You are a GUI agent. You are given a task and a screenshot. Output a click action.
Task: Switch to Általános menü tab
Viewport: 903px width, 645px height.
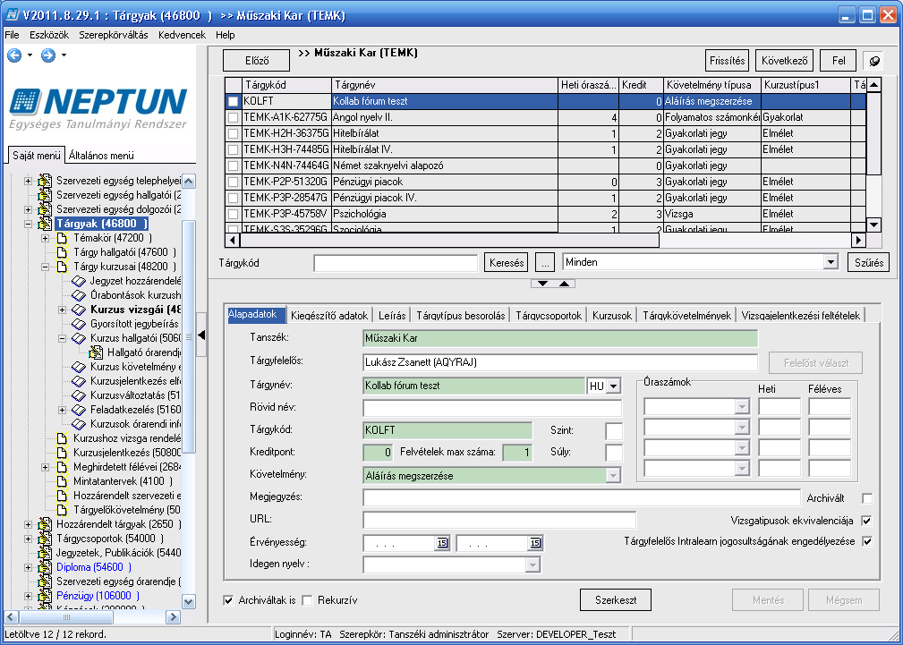tap(101, 156)
